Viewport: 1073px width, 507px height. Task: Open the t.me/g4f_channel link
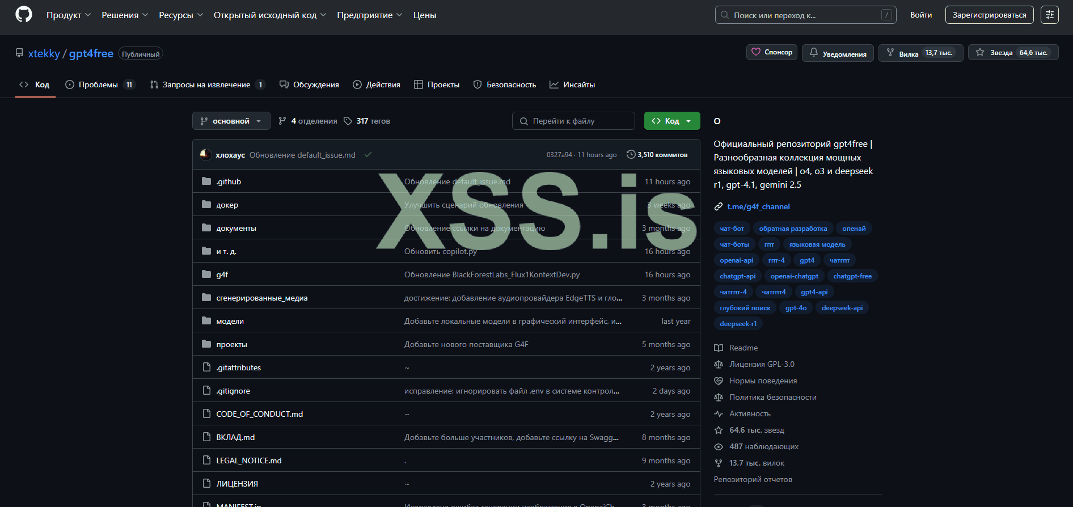758,206
